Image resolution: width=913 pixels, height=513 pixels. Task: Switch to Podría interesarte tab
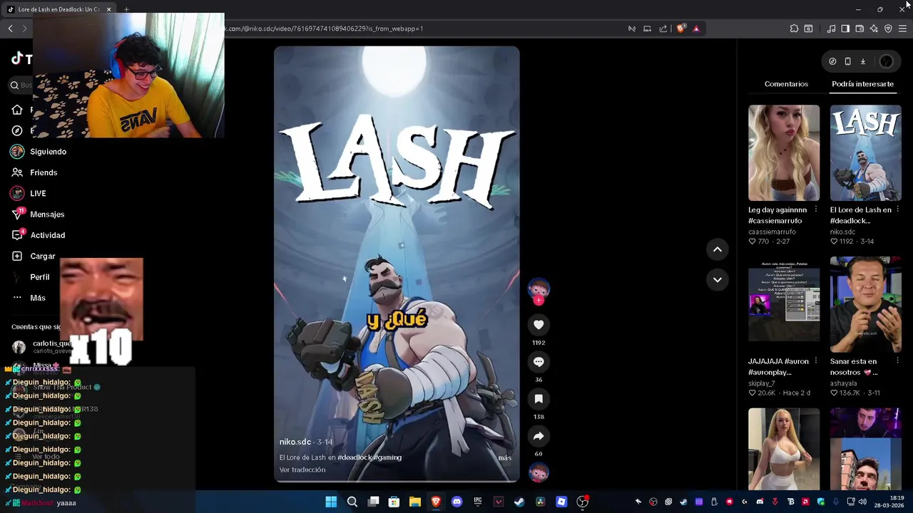pyautogui.click(x=862, y=84)
